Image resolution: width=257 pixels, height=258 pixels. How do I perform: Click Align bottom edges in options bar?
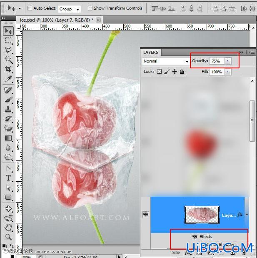click(x=171, y=8)
